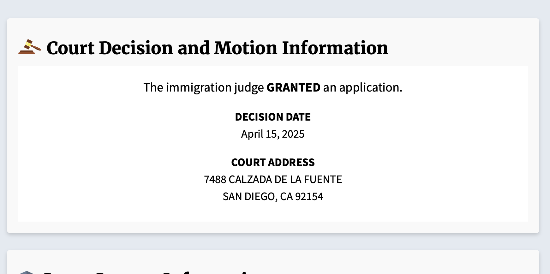Click the word "Court" in the main heading
This screenshot has height=274, width=550.
pyautogui.click(x=70, y=48)
